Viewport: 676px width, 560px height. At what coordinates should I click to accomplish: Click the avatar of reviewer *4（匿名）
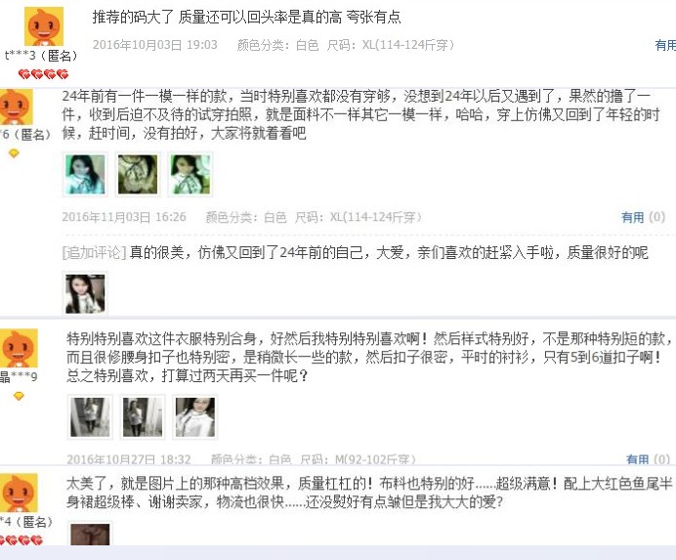19,493
